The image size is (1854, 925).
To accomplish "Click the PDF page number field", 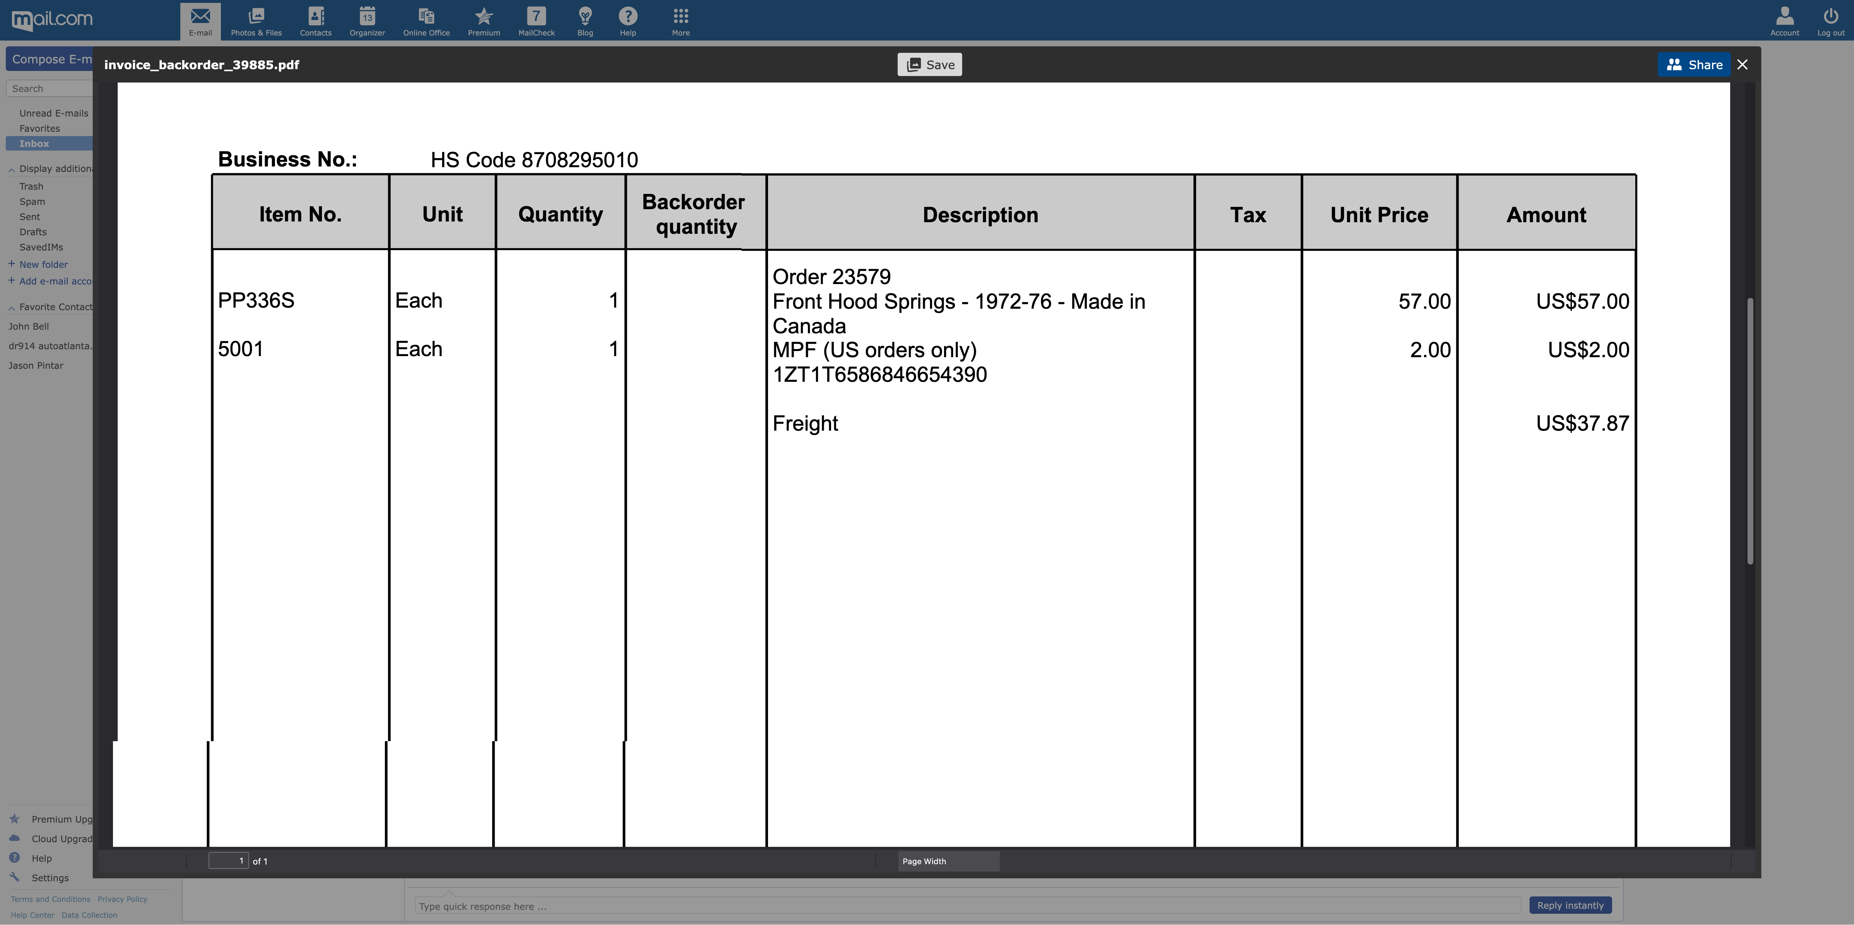I will (228, 860).
